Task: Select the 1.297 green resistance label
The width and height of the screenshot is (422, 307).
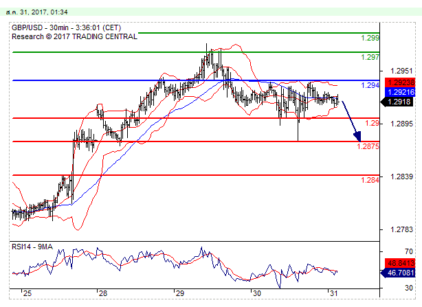Action: point(370,58)
